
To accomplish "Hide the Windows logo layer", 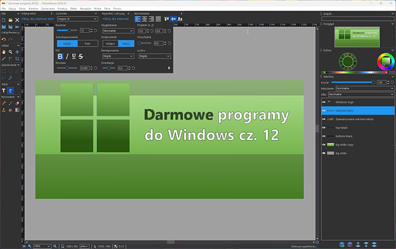I will pyautogui.click(x=324, y=102).
